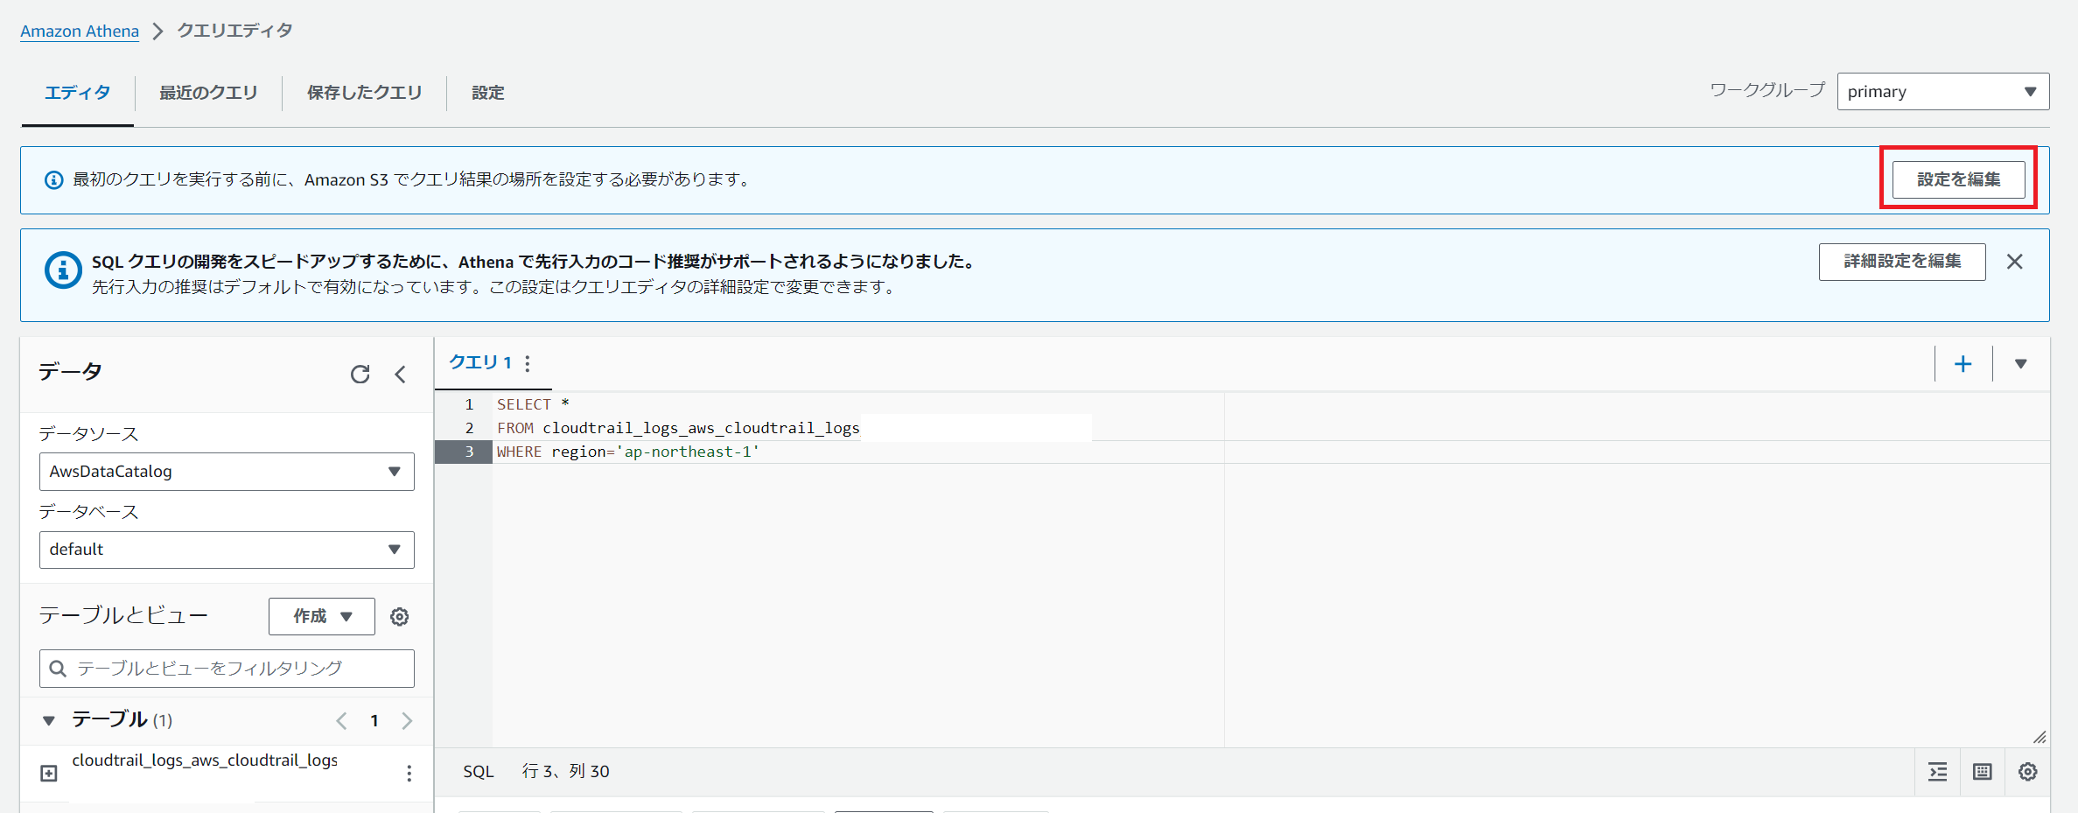
Task: Click the row 3 column 30 indicator
Action: 566,772
